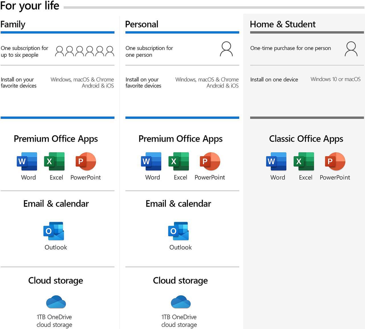The width and height of the screenshot is (365, 329).
Task: Click Family's 'Install on your favorite devices'
Action: click(19, 82)
